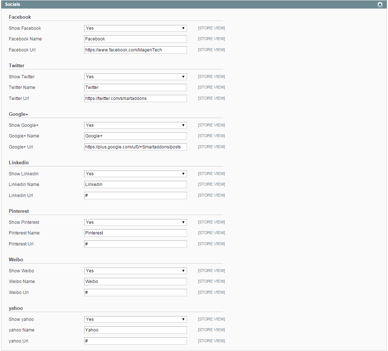
Task: Click the Linkedin Name label
Action: [24, 185]
